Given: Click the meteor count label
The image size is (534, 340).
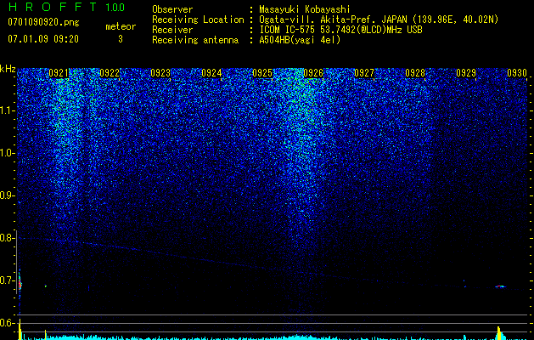Looking at the screenshot, I should point(121,26).
